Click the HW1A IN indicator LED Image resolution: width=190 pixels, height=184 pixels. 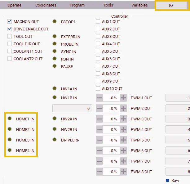pos(55,88)
